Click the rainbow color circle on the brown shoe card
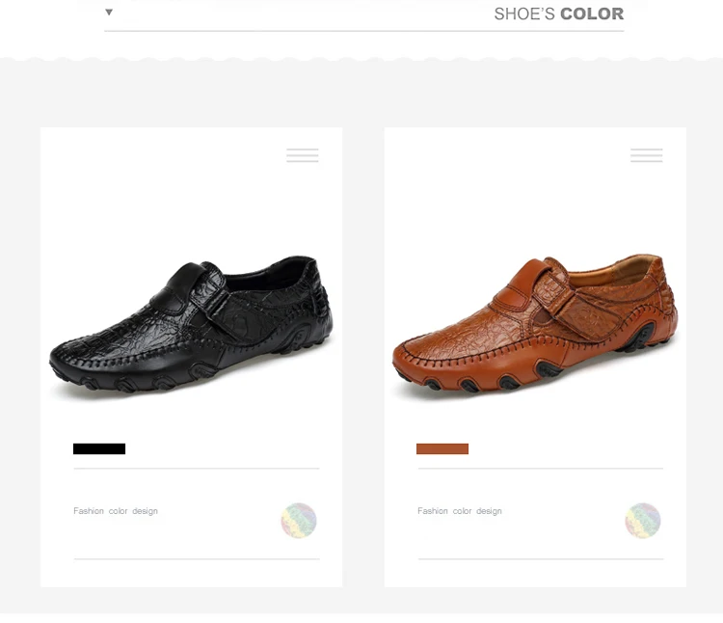723x623 pixels. (643, 520)
